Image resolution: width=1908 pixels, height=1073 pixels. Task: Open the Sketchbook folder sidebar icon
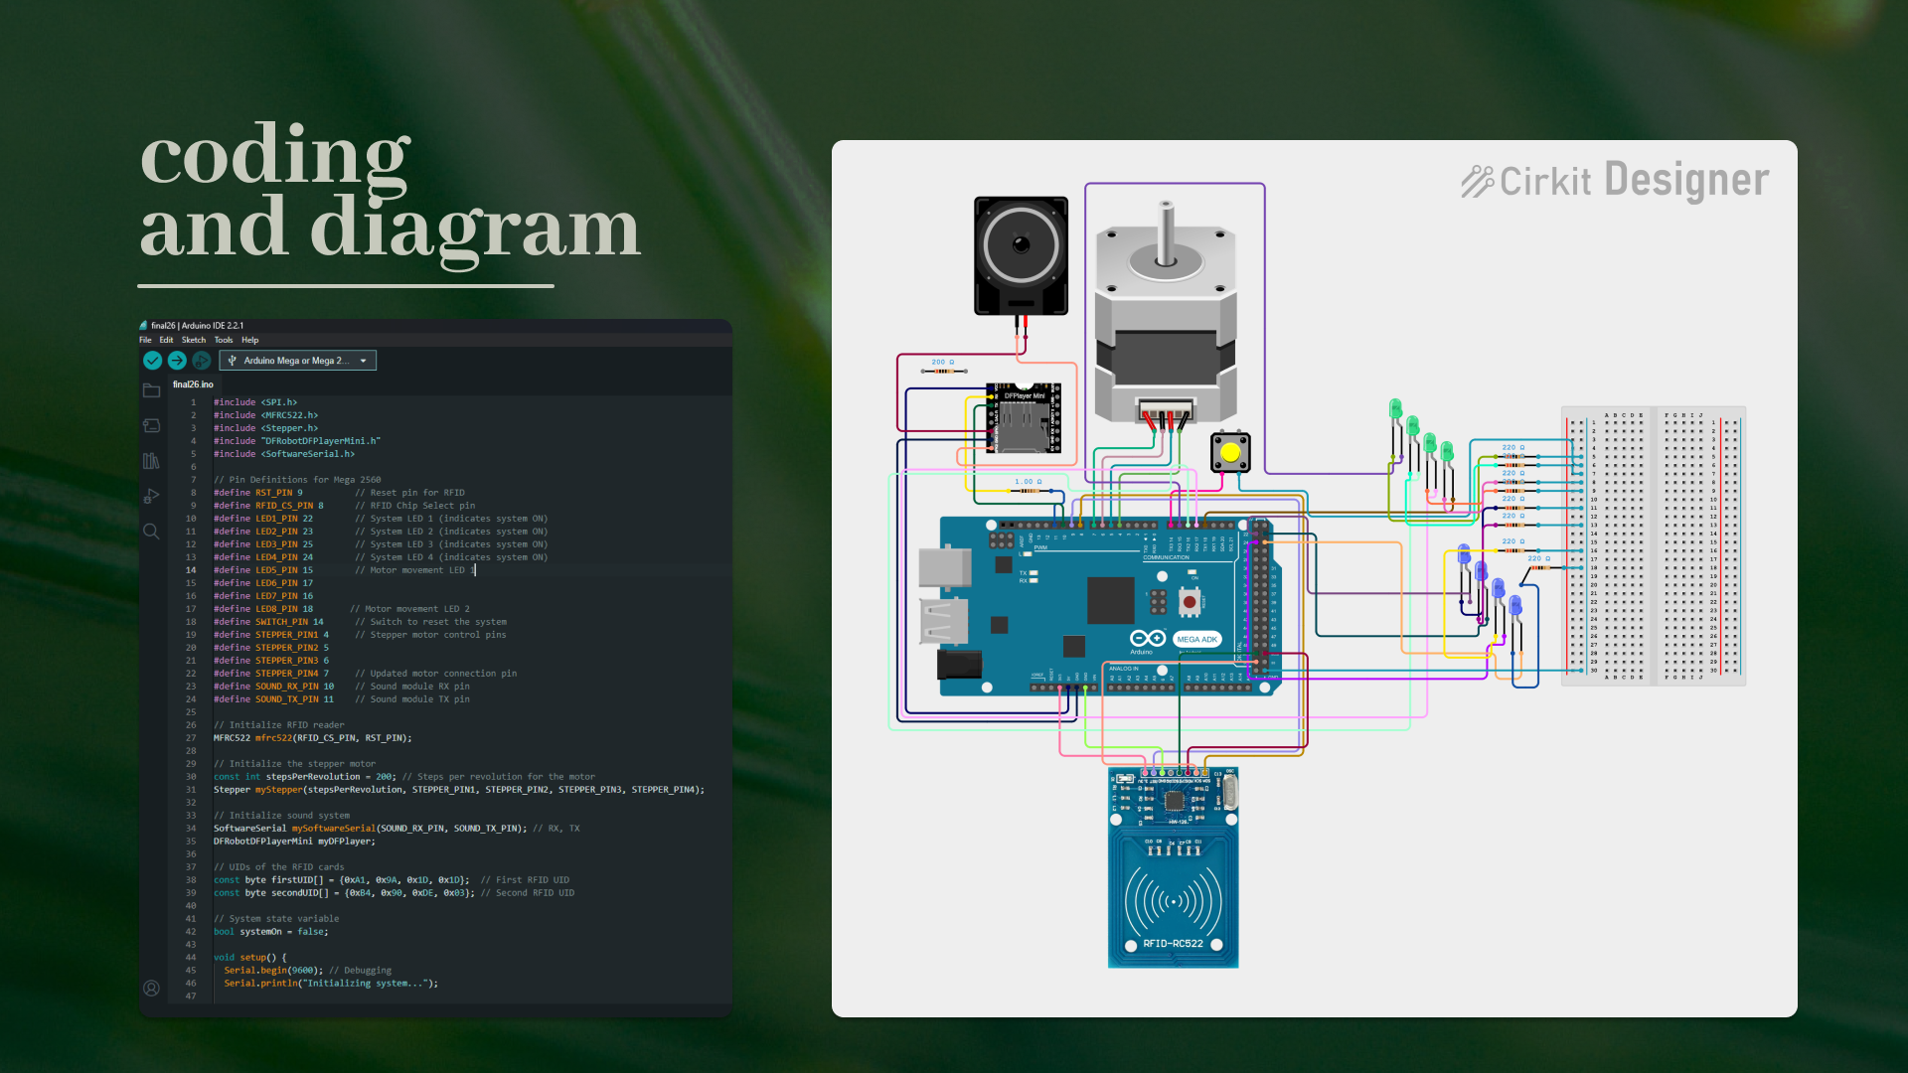tap(151, 390)
